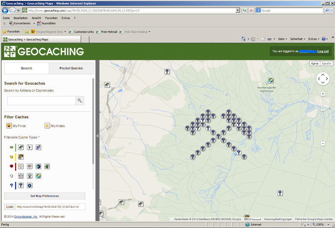Click the Set Map Preferences button
The width and height of the screenshot is (335, 228).
click(45, 196)
